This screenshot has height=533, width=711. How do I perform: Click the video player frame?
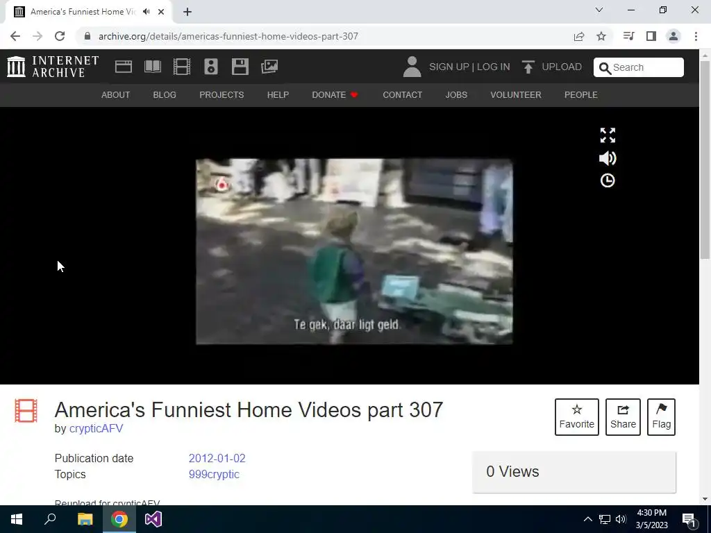click(354, 251)
